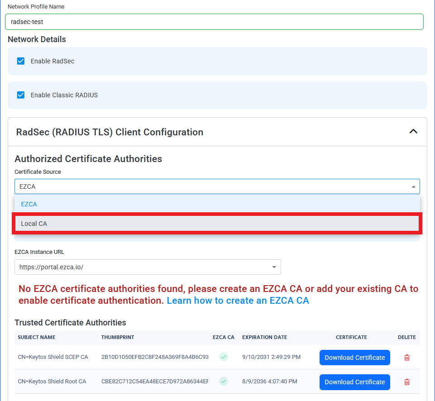Image resolution: width=435 pixels, height=401 pixels.
Task: Collapse the RadSec Client Configuration section
Action: (x=413, y=132)
